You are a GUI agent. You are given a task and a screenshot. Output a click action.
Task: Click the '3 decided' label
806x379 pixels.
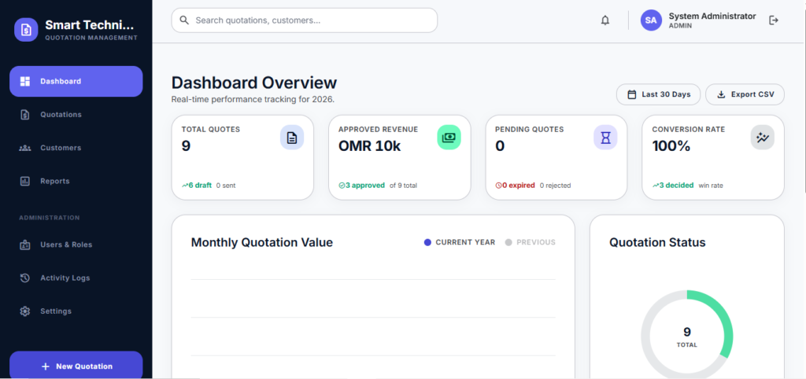point(676,186)
